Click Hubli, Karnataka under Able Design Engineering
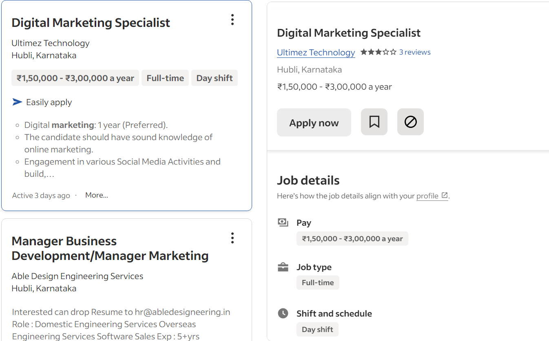 point(44,288)
